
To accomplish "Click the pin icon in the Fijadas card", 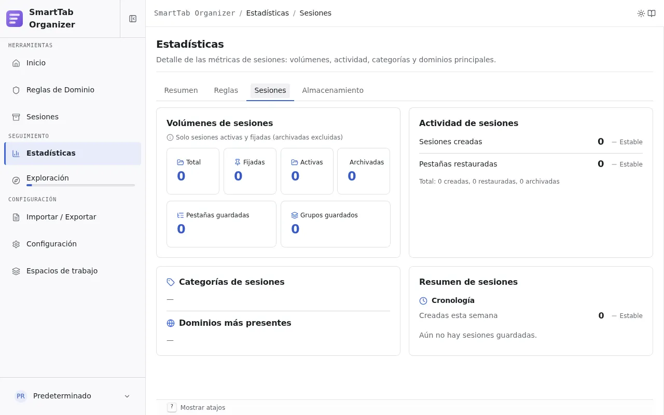I will [x=238, y=162].
